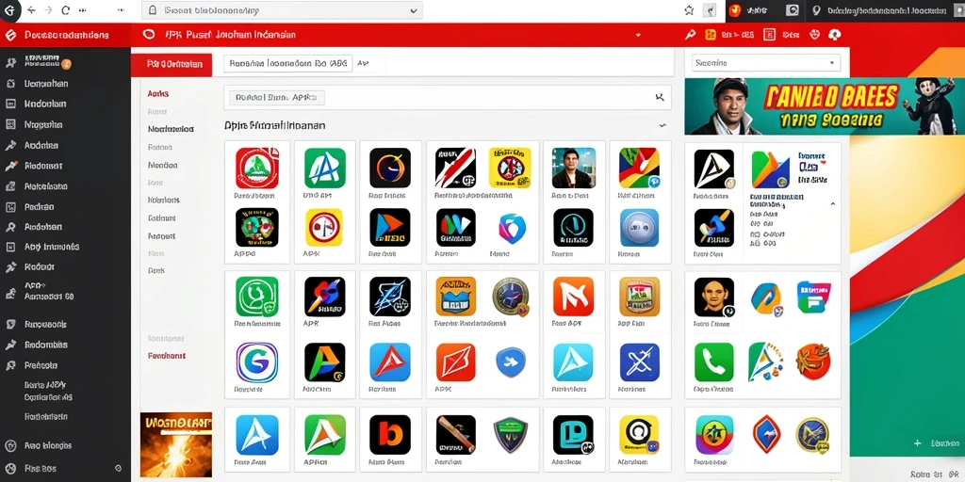Screen dimensions: 965x482
Task: Open the blue shield app with white arrow
Action: pos(511,362)
